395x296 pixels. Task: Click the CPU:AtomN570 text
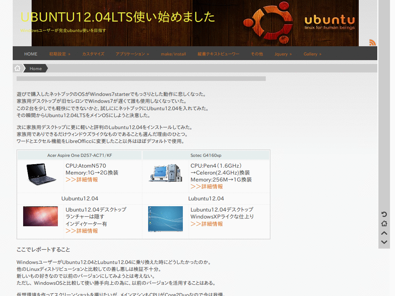pyautogui.click(x=86, y=166)
